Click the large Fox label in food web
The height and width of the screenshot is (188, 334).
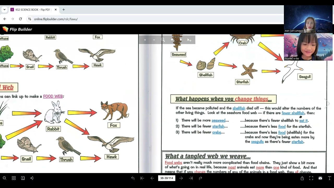tap(114, 125)
